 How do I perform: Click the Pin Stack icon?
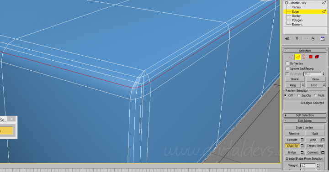coord(287,38)
